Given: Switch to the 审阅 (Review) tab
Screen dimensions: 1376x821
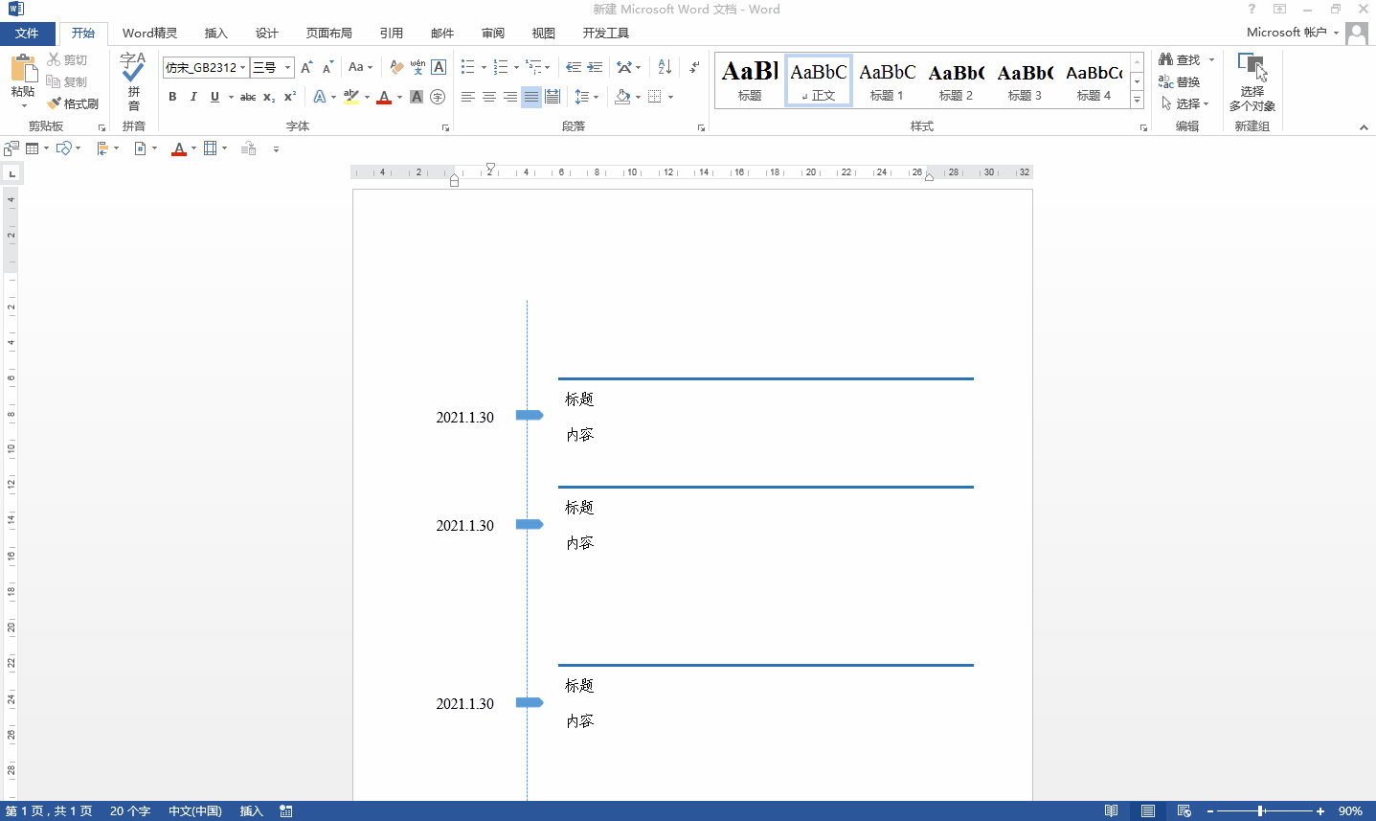Looking at the screenshot, I should (x=493, y=34).
